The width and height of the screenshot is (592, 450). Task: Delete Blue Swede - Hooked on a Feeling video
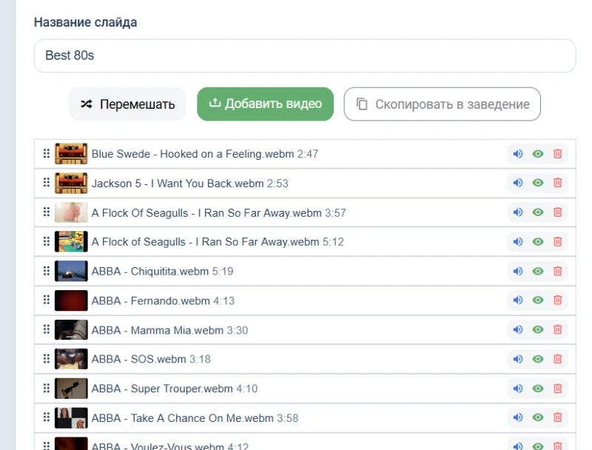(558, 154)
